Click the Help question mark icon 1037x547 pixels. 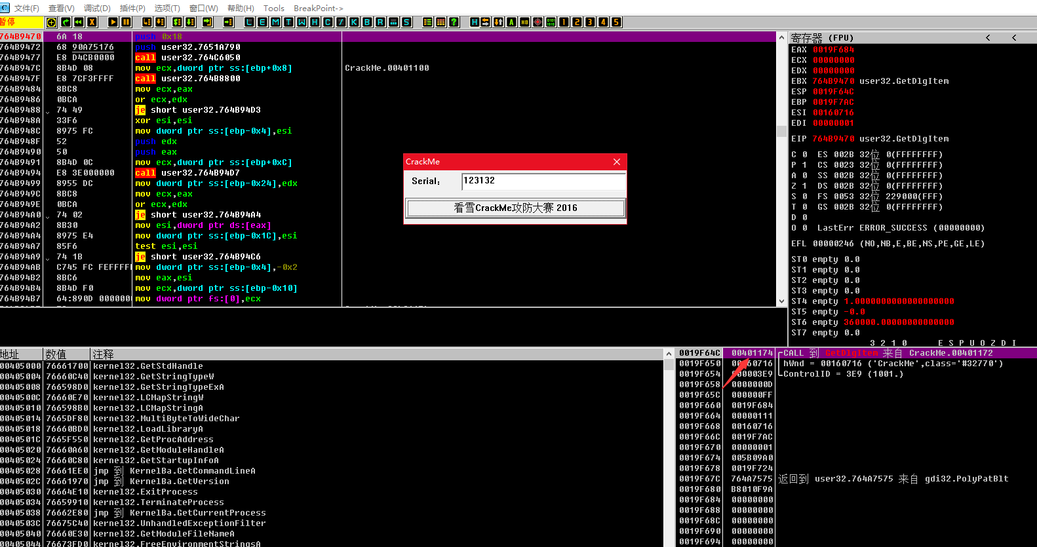(454, 22)
